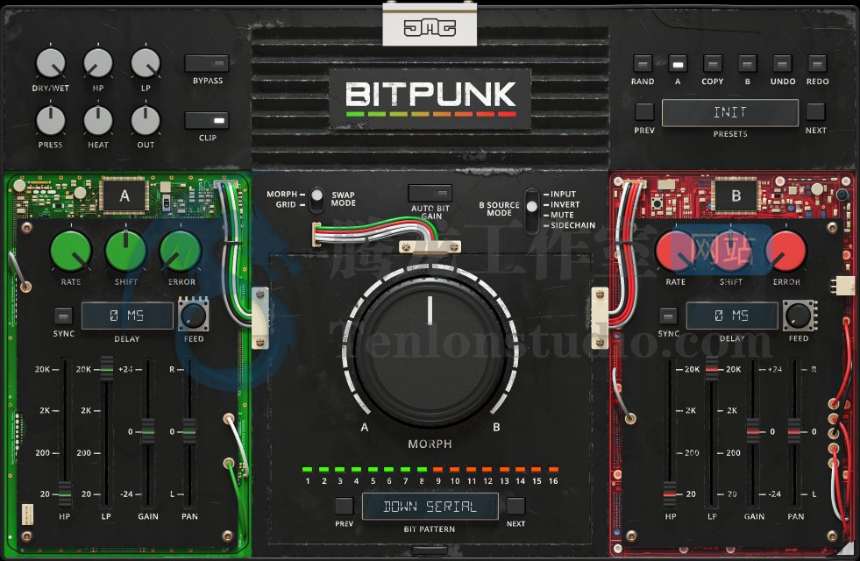Click the OUT knob
This screenshot has height=561, width=860.
point(146,120)
